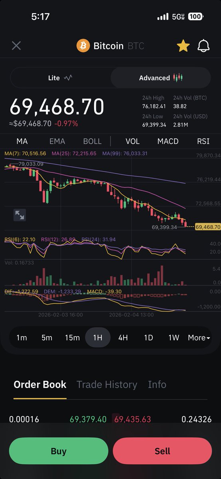Select the 1W timeframe
221x479 pixels.
coord(174,338)
